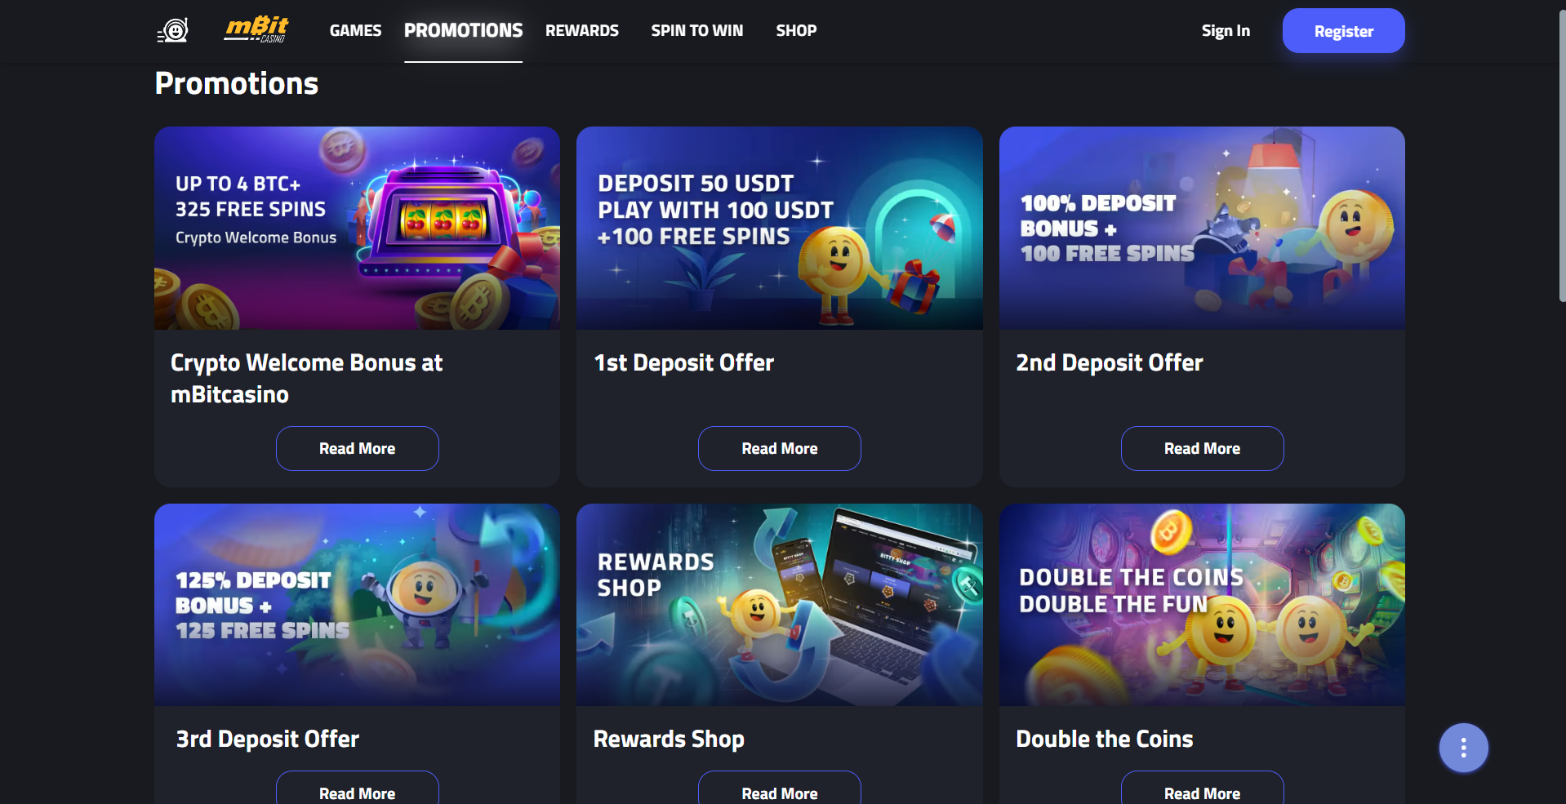
Task: Read More about Rewards Shop
Action: click(780, 788)
